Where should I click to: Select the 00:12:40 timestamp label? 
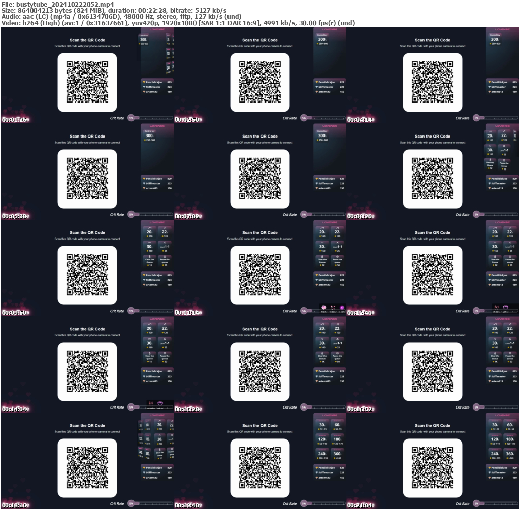pyautogui.click(x=361, y=313)
